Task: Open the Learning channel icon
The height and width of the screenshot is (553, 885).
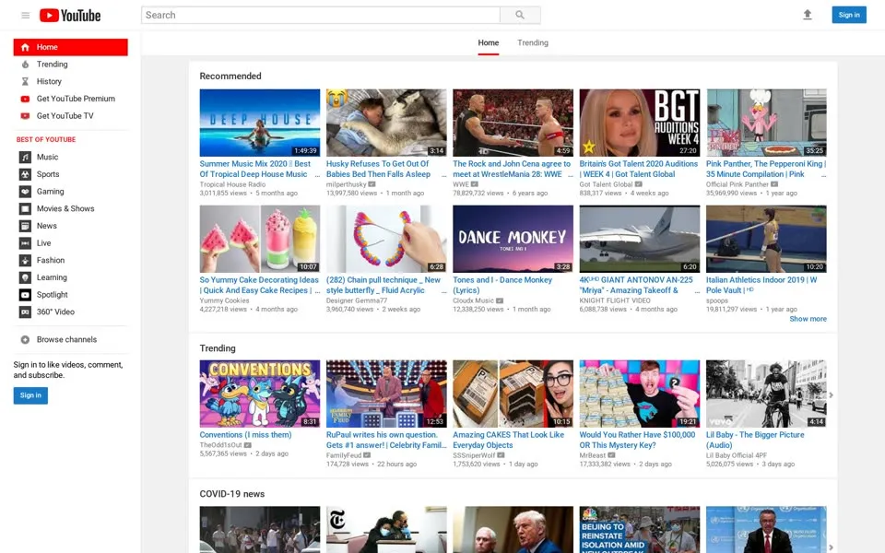Action: coord(25,277)
